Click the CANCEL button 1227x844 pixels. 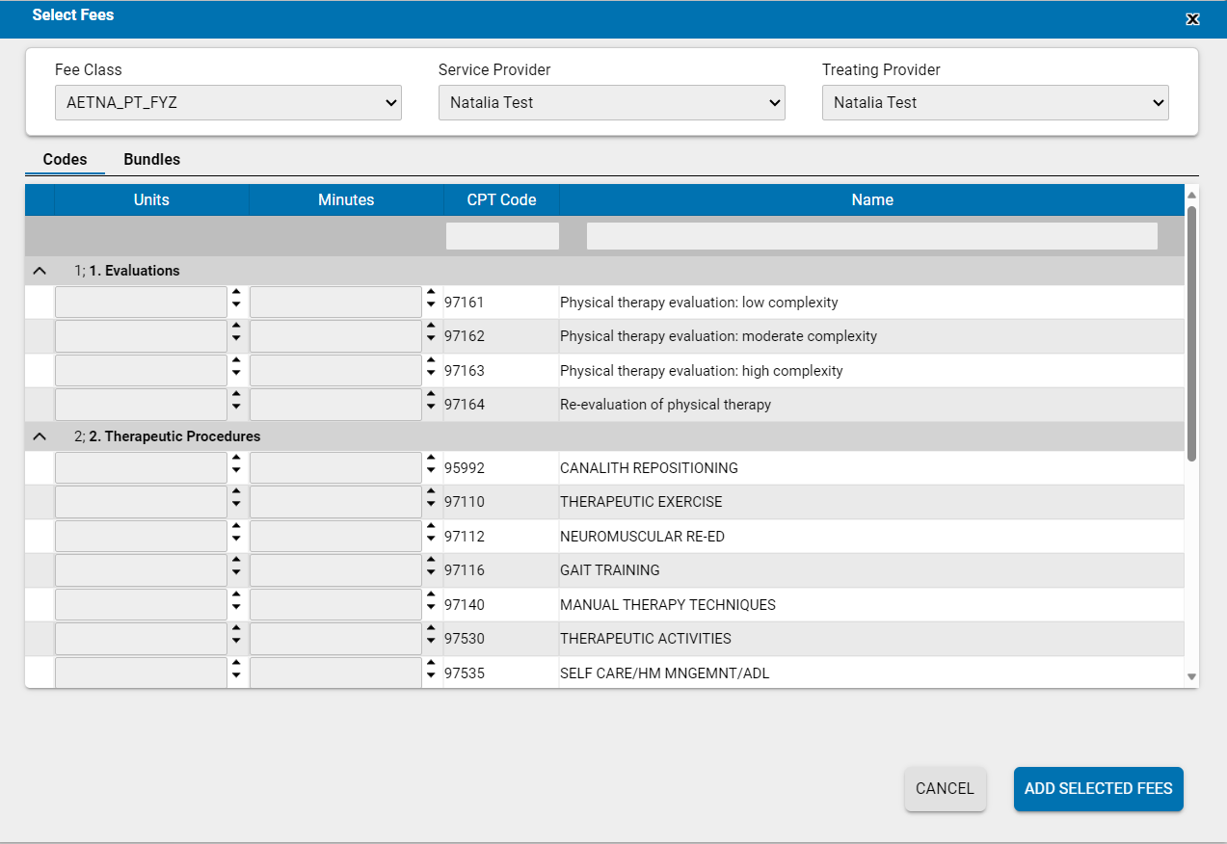tap(945, 788)
